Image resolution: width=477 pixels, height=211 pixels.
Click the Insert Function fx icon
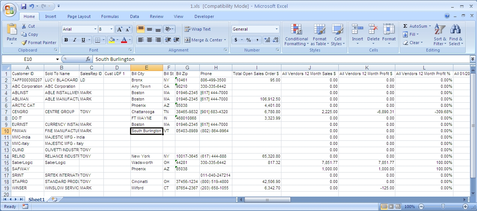[88, 59]
